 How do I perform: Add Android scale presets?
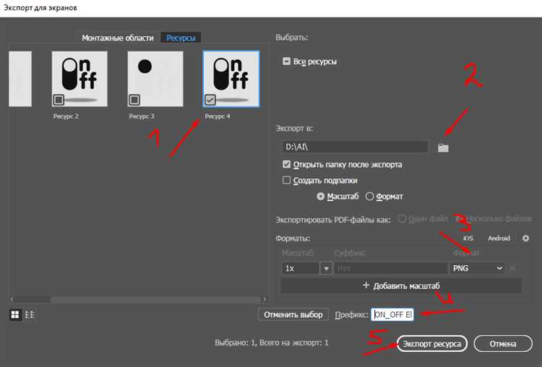499,238
